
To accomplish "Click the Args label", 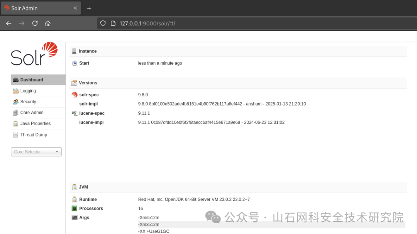I will click(84, 217).
